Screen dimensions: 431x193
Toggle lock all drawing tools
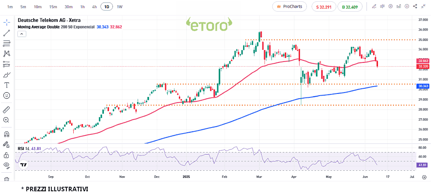pyautogui.click(x=6, y=155)
